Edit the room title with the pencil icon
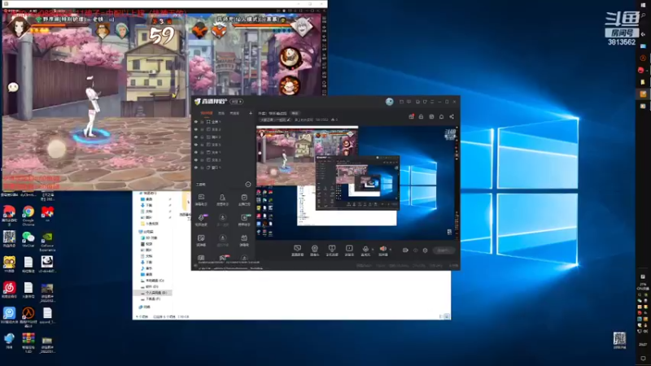This screenshot has width=651, height=366. [x=289, y=120]
